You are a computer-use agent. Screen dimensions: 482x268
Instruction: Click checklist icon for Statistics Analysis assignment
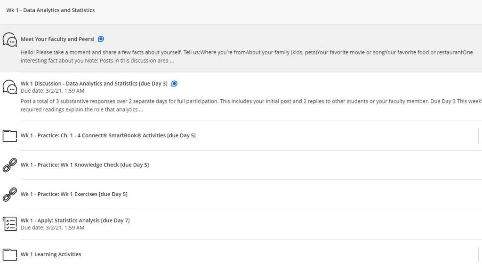(10, 224)
